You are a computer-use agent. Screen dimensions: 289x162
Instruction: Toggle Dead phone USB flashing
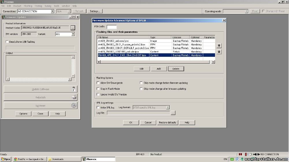click(x=7, y=42)
